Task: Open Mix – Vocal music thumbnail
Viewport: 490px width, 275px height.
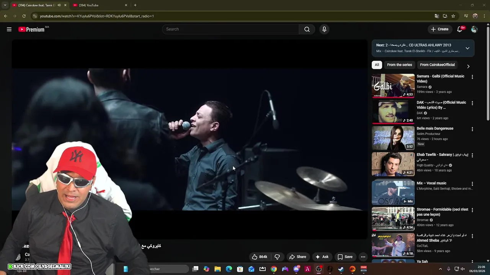Action: 393,193
